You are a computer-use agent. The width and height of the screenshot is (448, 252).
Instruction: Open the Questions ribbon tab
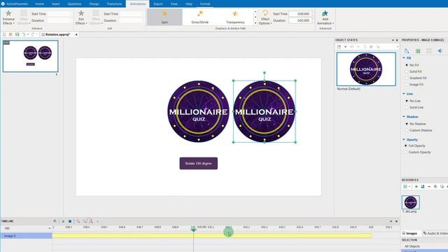click(x=74, y=4)
